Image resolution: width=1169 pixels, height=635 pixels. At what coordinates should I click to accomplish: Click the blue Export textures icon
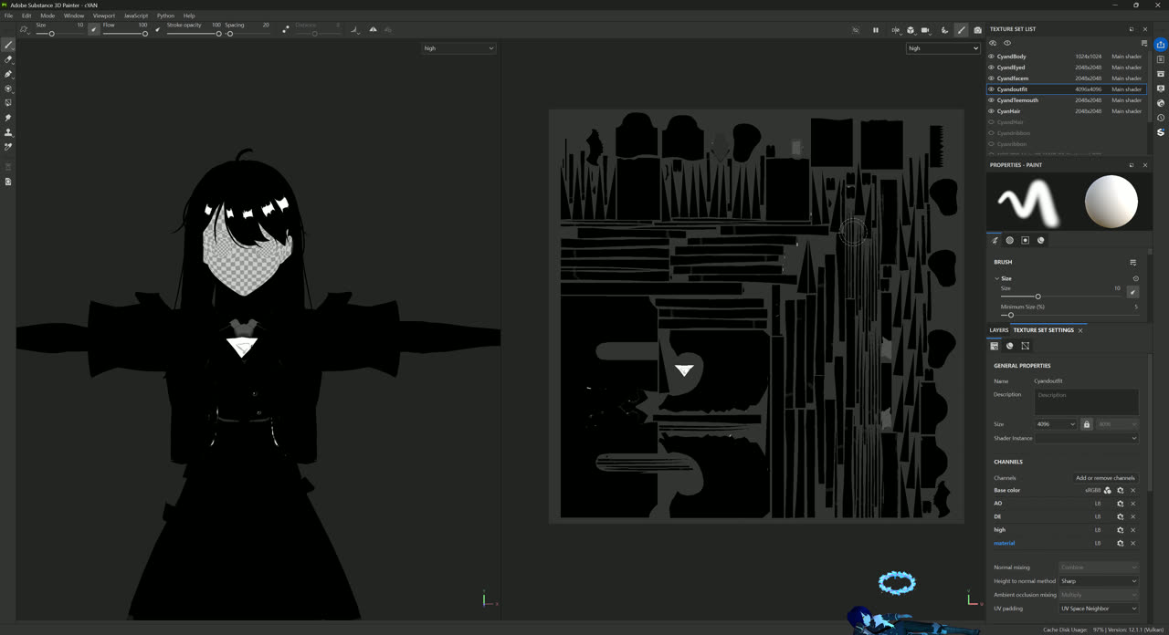click(x=1161, y=45)
